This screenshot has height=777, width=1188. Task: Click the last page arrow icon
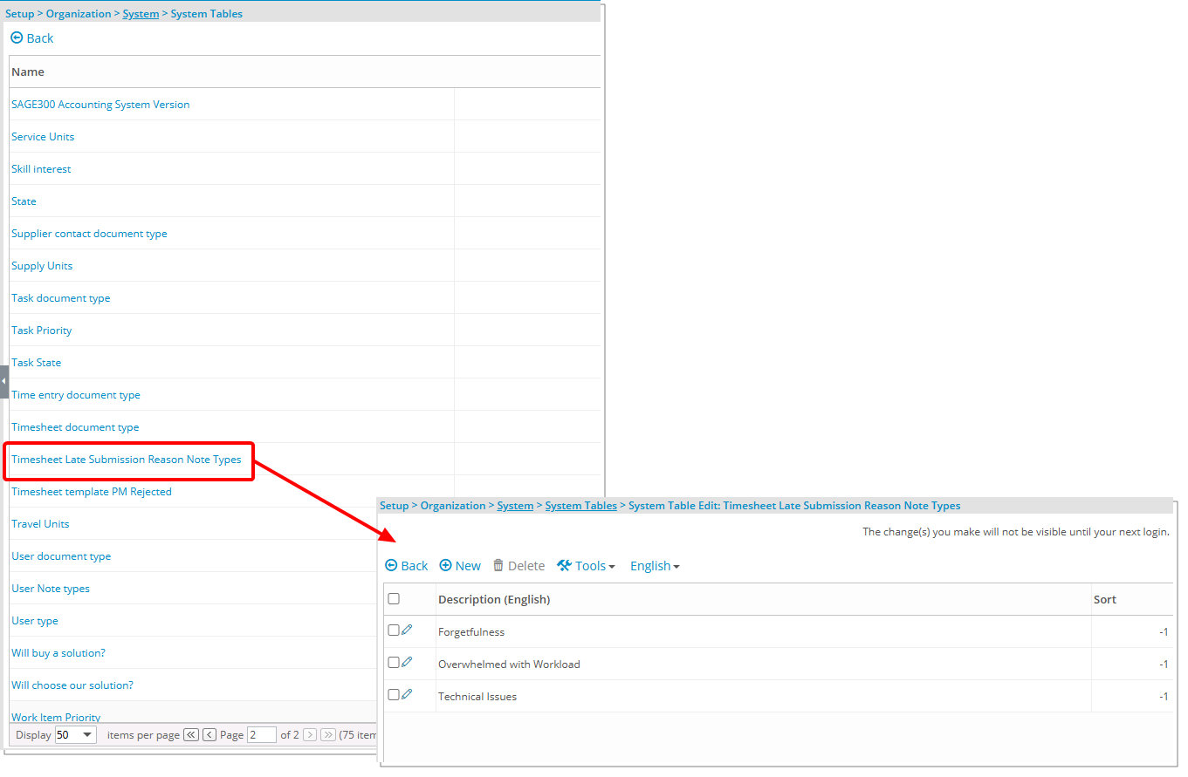328,735
